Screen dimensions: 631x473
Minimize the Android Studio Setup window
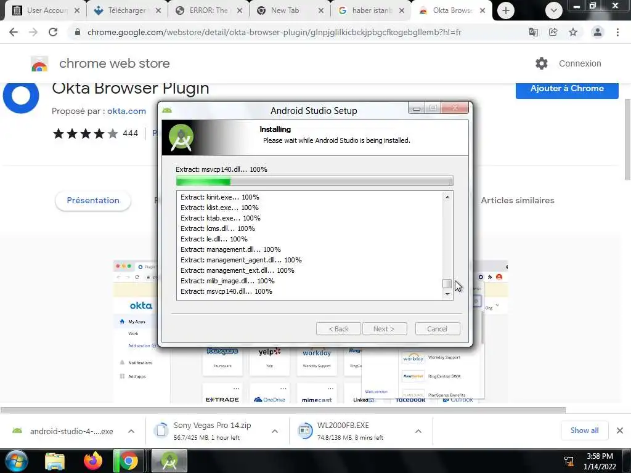point(417,108)
